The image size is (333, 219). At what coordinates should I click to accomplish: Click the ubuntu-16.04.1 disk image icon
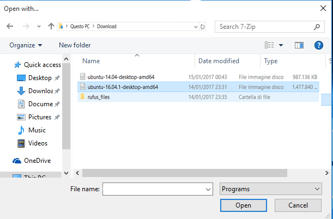click(x=82, y=87)
